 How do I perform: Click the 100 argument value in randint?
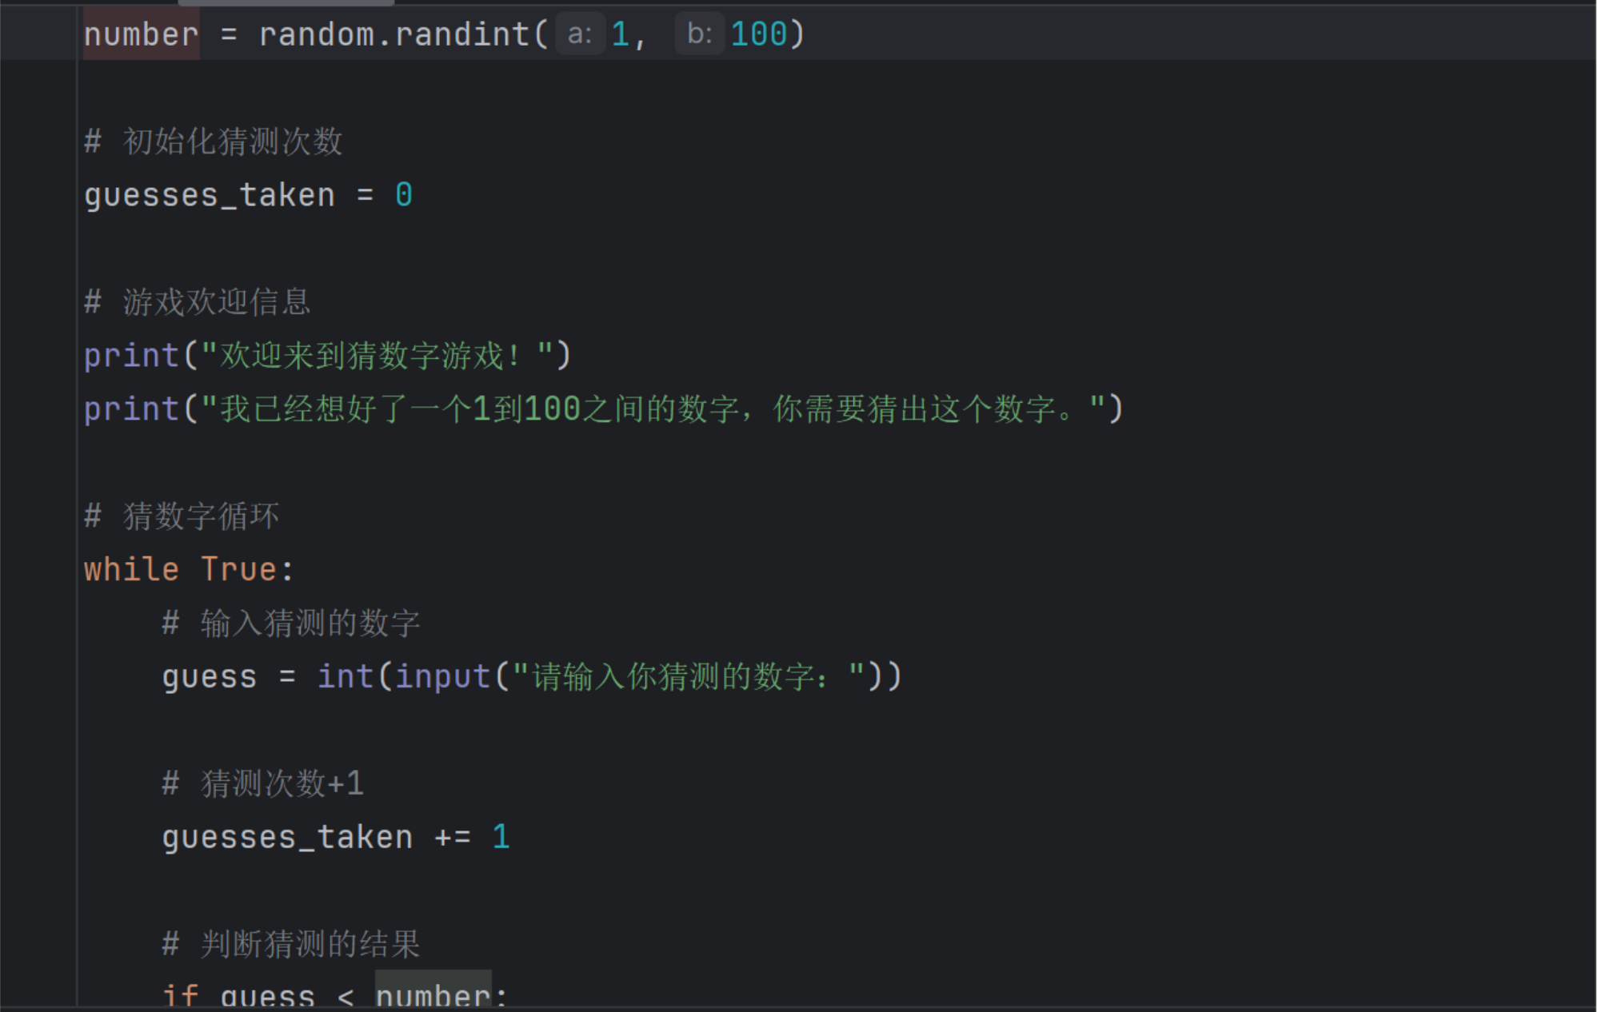click(x=758, y=34)
